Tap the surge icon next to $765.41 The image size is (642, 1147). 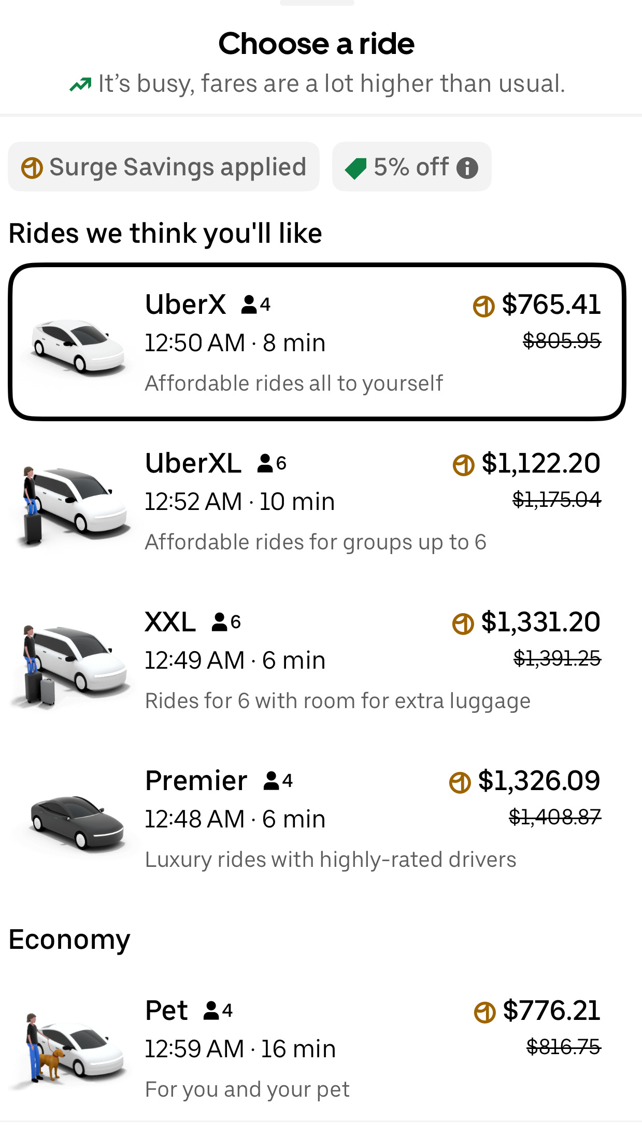[483, 306]
